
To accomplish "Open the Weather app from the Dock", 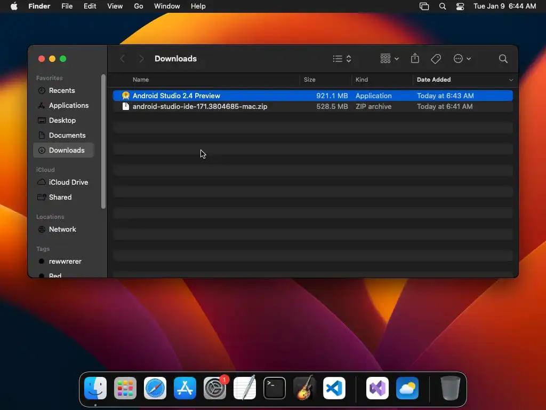I will click(407, 388).
